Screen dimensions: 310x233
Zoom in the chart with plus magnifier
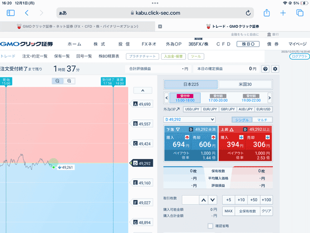coord(69,81)
